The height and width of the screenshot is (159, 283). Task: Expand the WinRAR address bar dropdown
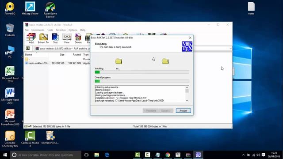pyautogui.click(x=230, y=49)
